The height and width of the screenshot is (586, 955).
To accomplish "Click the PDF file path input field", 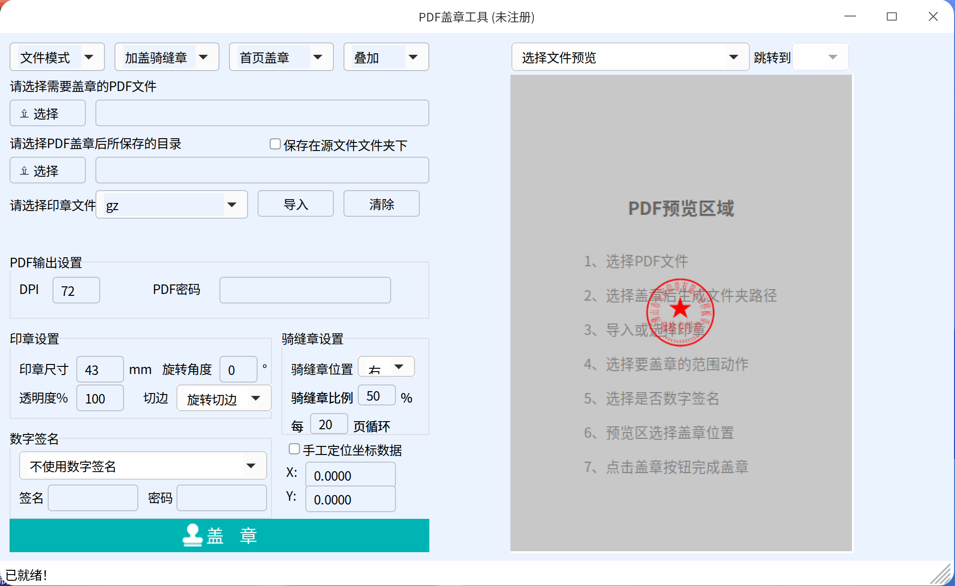I will [x=262, y=113].
